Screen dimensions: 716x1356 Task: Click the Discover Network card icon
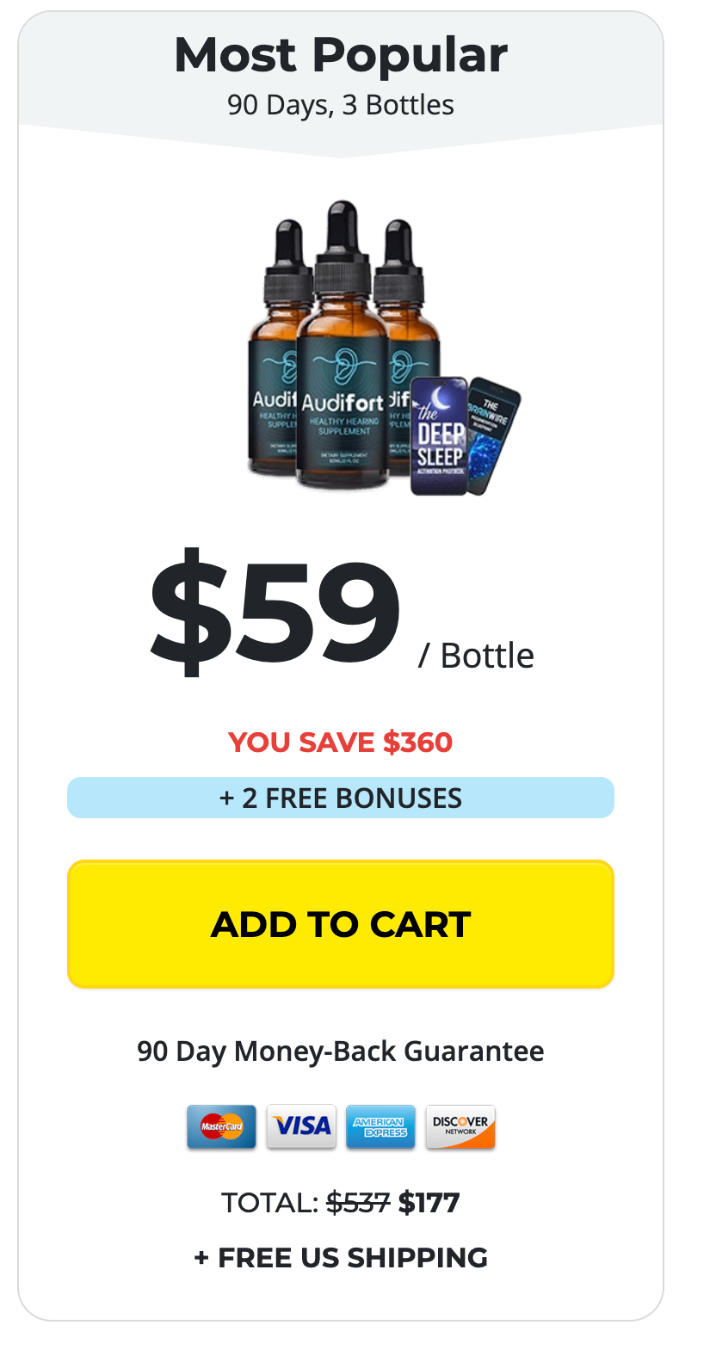coord(460,1126)
